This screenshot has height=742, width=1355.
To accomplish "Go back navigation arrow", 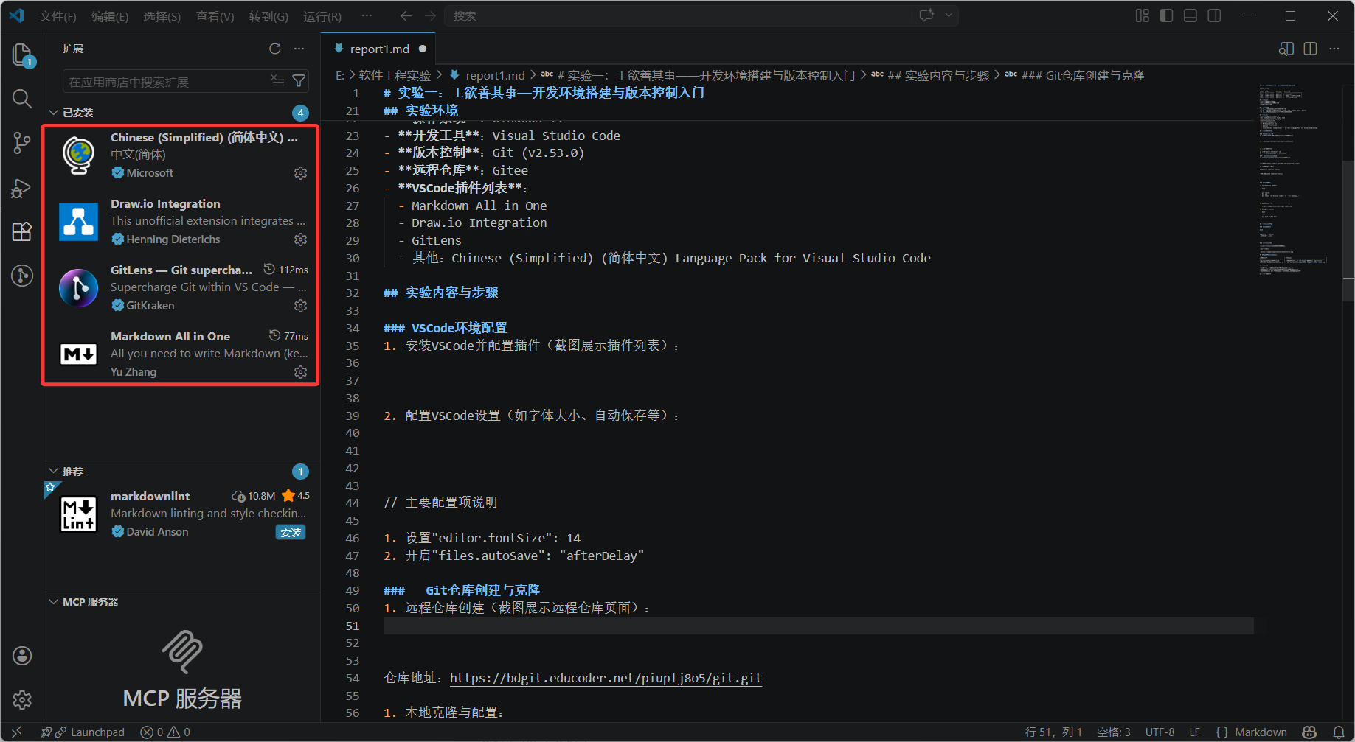I will [406, 15].
